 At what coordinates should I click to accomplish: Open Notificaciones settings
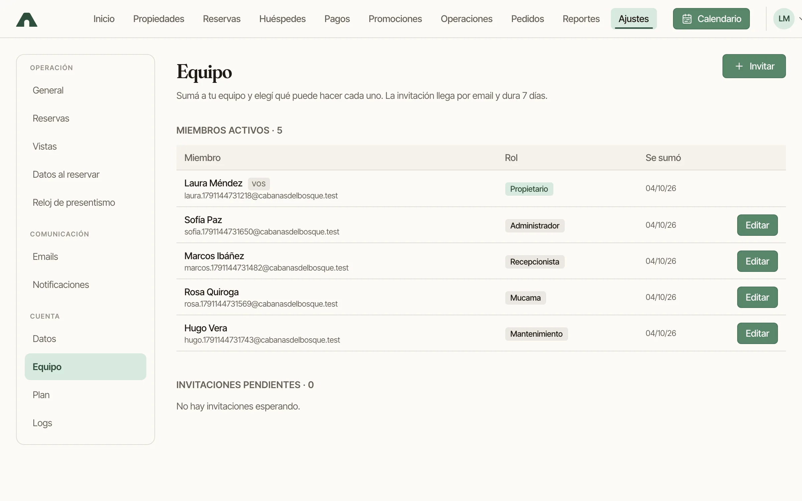[86, 285]
